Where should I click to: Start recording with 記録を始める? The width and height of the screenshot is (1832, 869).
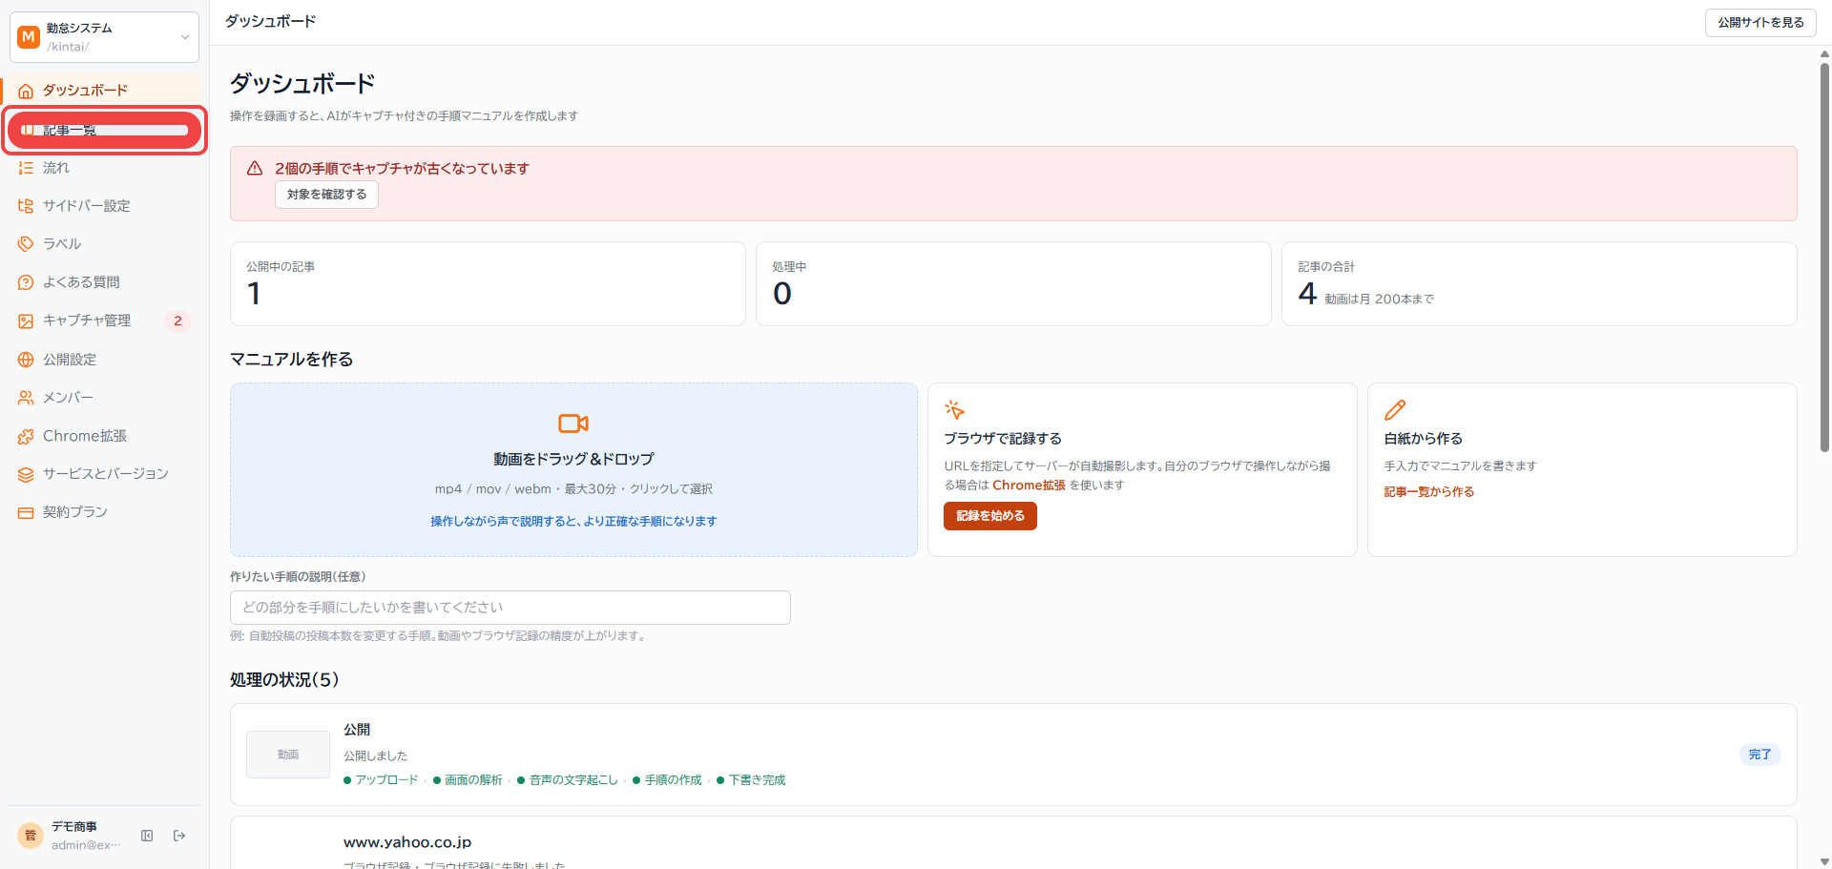tap(990, 516)
